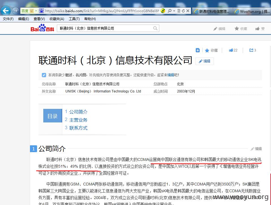271x205 pixels.
Task: Click the 目录 contents label
Action: pyautogui.click(x=53, y=116)
